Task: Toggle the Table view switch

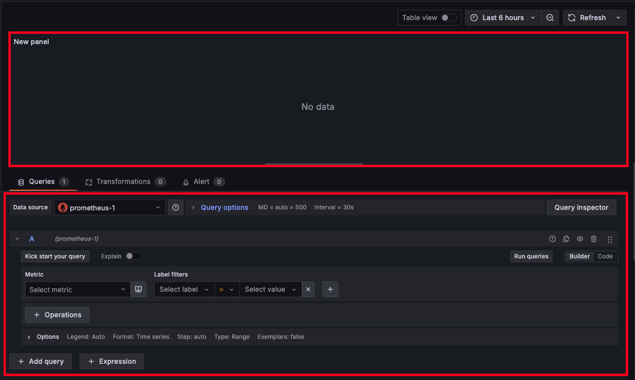Action: 449,18
